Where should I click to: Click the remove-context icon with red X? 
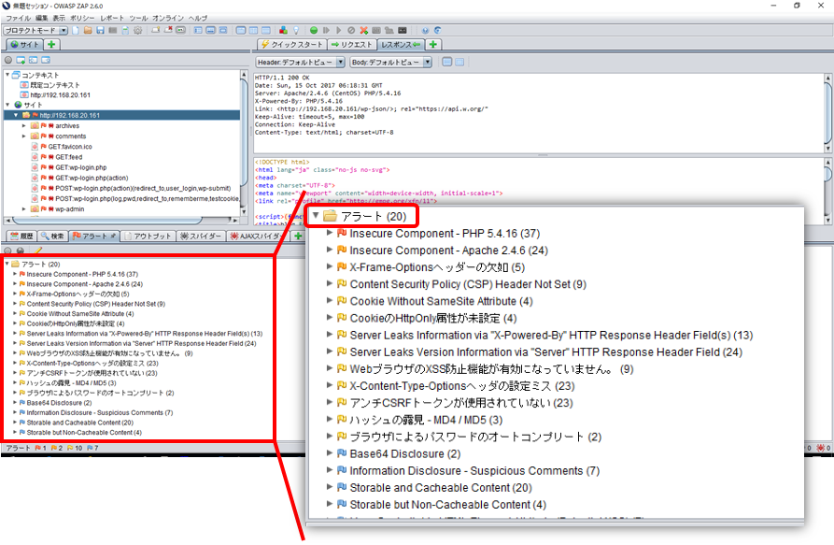(168, 30)
